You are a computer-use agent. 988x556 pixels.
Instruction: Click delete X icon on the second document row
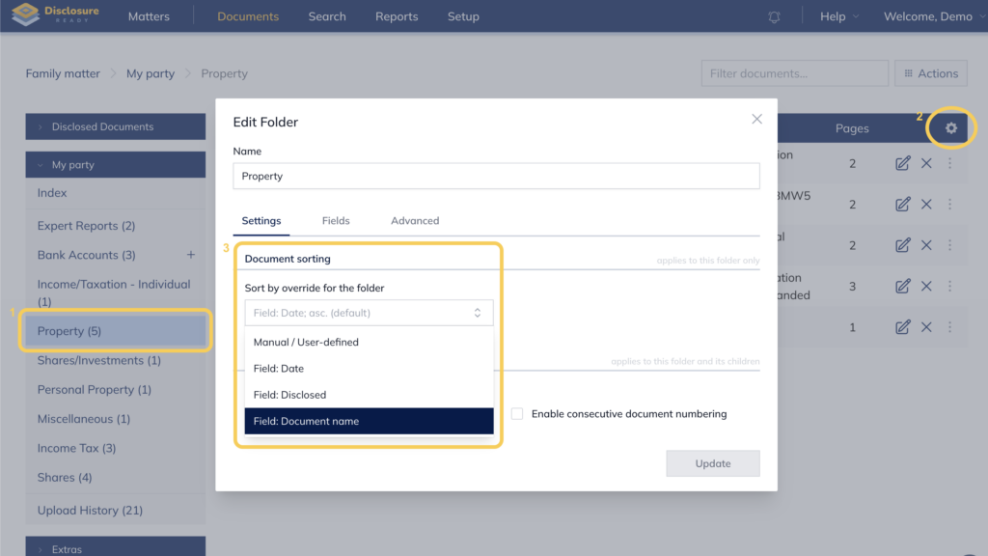coord(926,205)
